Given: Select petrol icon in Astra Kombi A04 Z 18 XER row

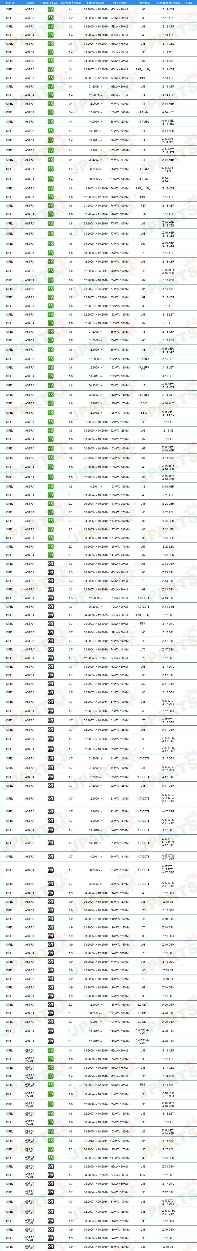Looking at the screenshot, I should pyautogui.click(x=50, y=1141).
